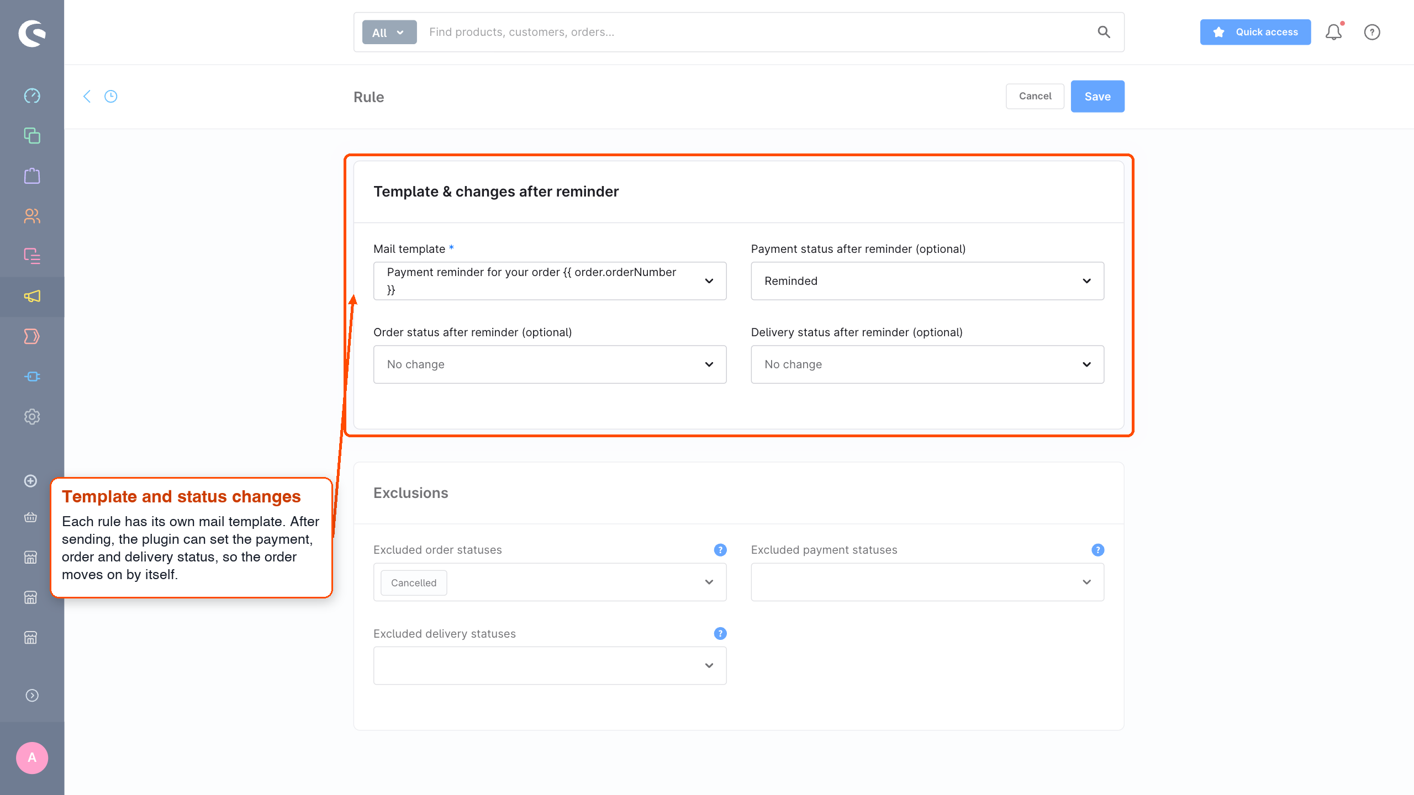Click the Quick access button
This screenshot has width=1414, height=795.
1255,32
